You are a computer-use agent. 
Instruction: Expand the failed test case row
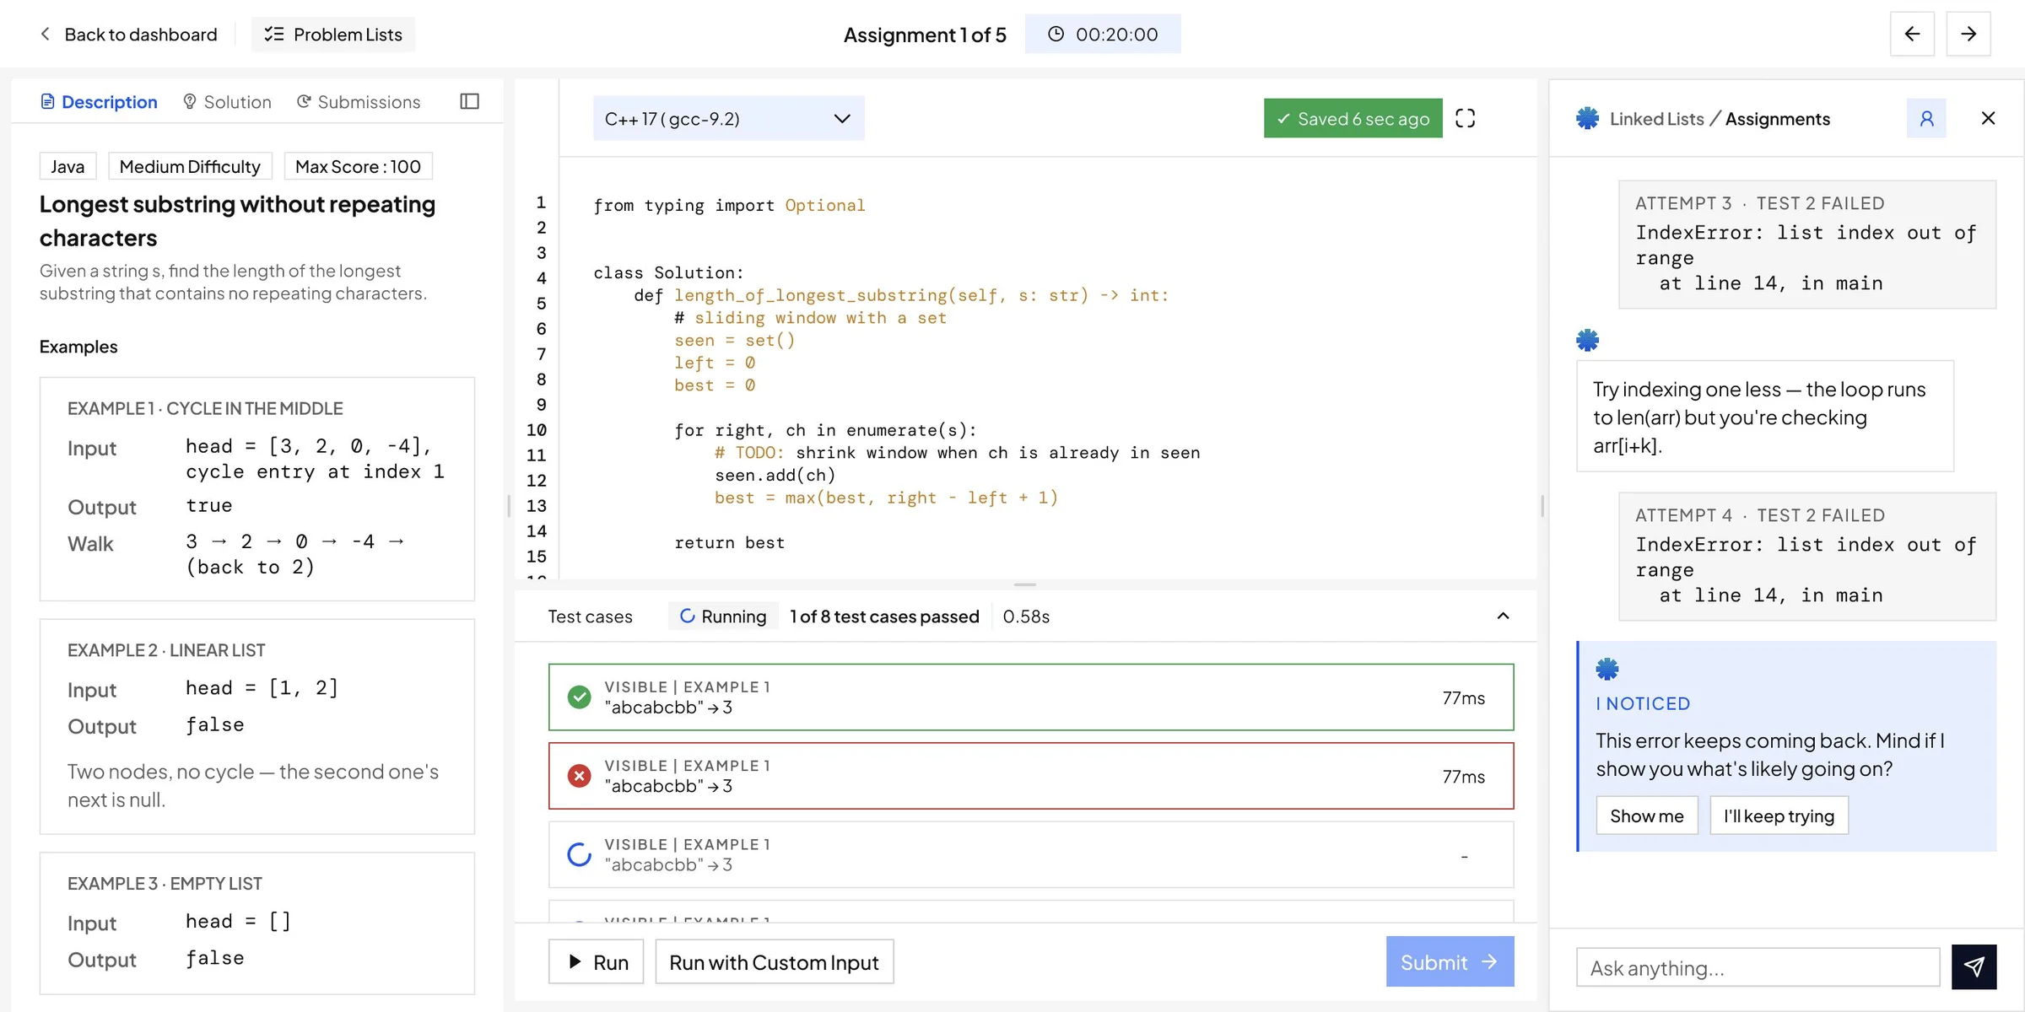(x=1031, y=776)
